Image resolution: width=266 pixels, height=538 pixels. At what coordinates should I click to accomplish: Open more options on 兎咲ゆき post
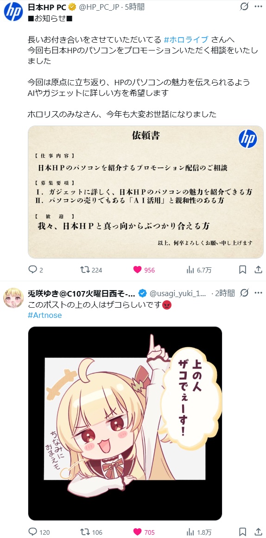(x=259, y=293)
